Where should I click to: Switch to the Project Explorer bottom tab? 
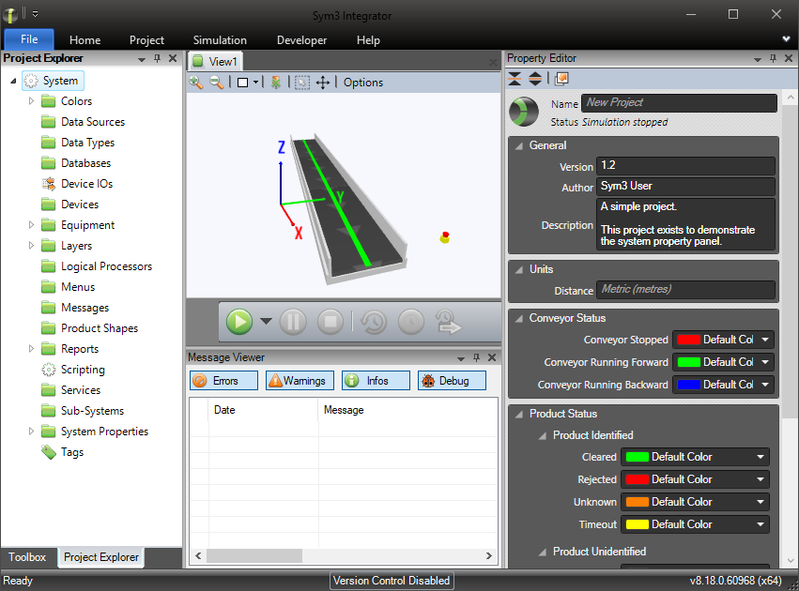(100, 557)
